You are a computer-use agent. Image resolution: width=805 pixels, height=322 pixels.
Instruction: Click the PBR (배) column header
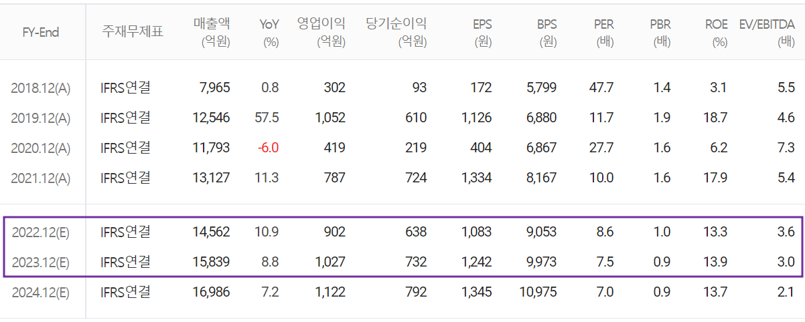coord(660,32)
